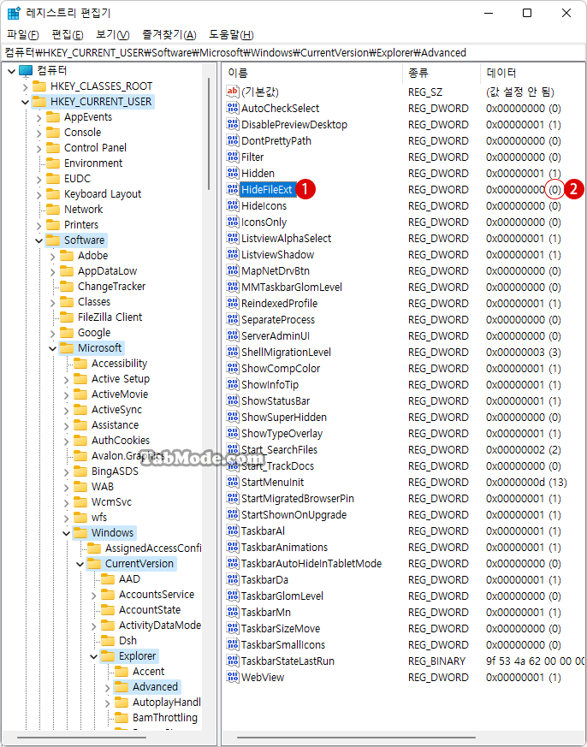Click the DWORD icon beside WebView
587x747 pixels.
(x=233, y=677)
